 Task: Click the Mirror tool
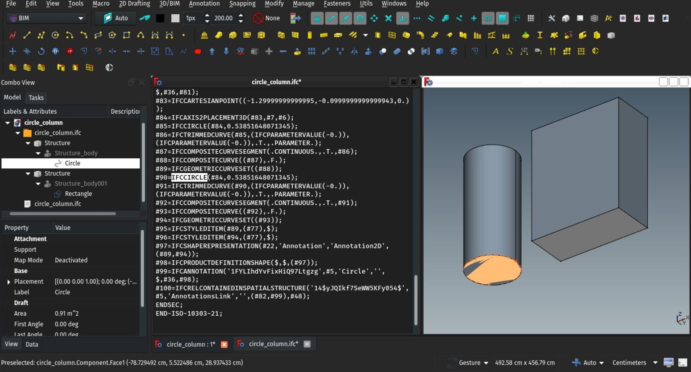coord(354,51)
